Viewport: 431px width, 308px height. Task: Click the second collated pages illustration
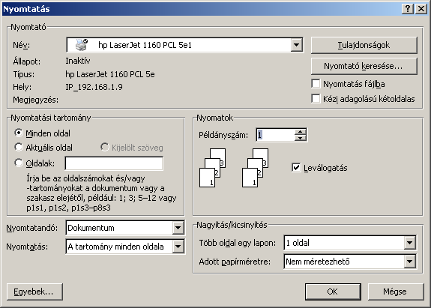pos(255,168)
